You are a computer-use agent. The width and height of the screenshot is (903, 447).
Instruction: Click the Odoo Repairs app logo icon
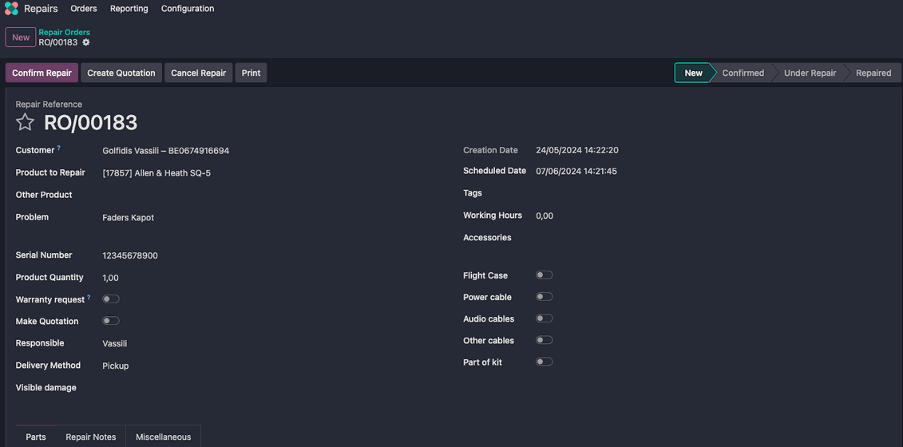coord(11,9)
